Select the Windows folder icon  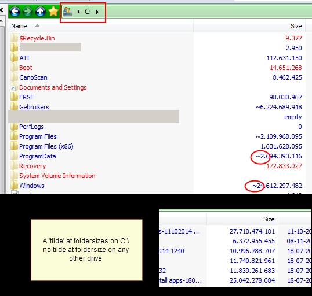[14, 186]
